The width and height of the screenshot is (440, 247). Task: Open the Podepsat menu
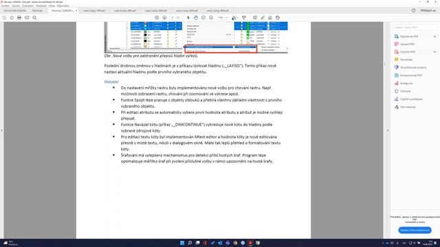(x=41, y=5)
